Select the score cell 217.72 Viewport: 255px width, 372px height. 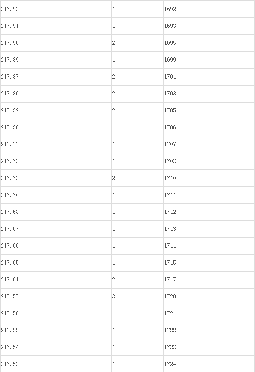click(x=56, y=178)
